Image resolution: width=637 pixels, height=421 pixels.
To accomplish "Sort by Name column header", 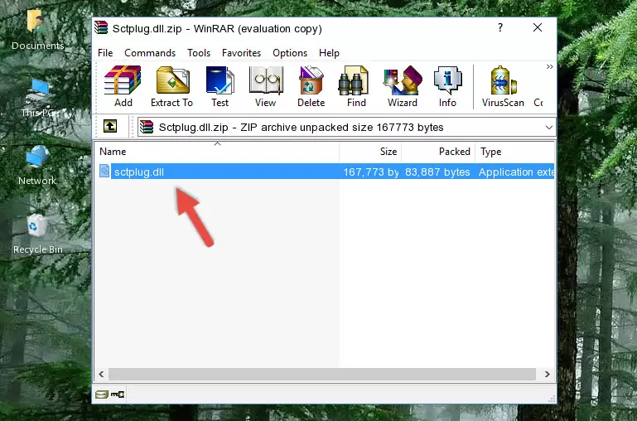I will [217, 152].
